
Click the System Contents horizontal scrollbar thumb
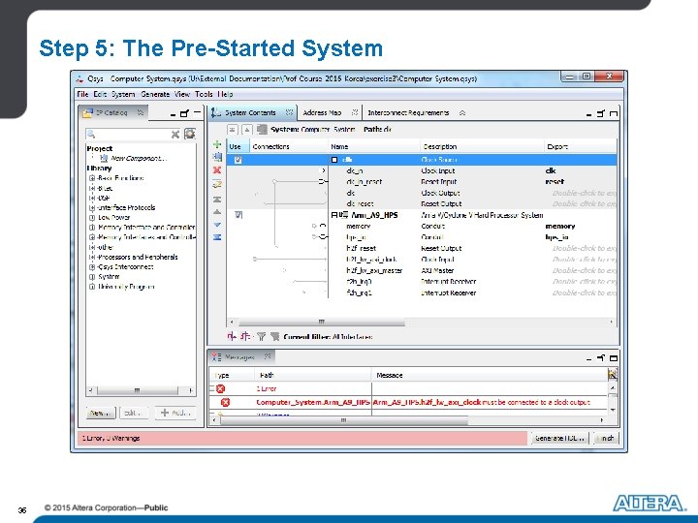coord(322,322)
